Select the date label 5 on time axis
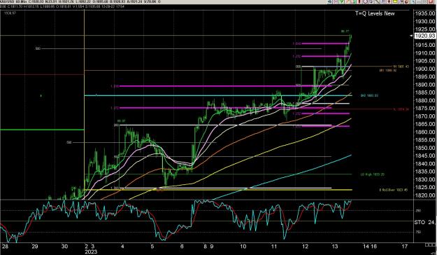 [152, 247]
